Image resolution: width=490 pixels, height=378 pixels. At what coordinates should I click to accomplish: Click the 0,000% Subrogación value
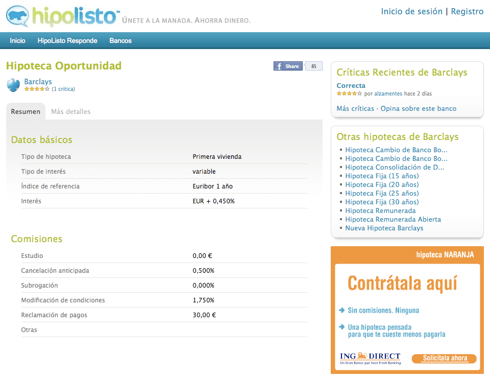click(204, 286)
